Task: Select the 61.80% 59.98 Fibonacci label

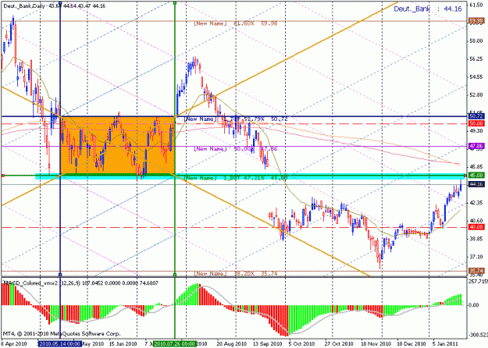Action: pos(236,23)
